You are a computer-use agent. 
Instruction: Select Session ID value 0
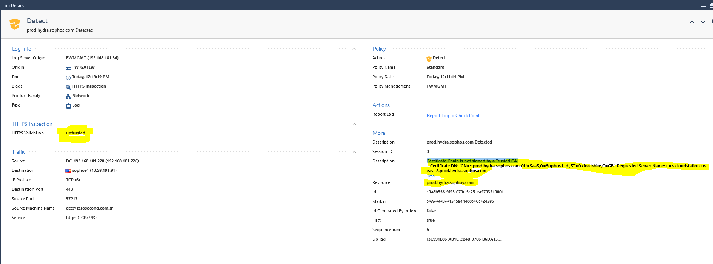(428, 151)
